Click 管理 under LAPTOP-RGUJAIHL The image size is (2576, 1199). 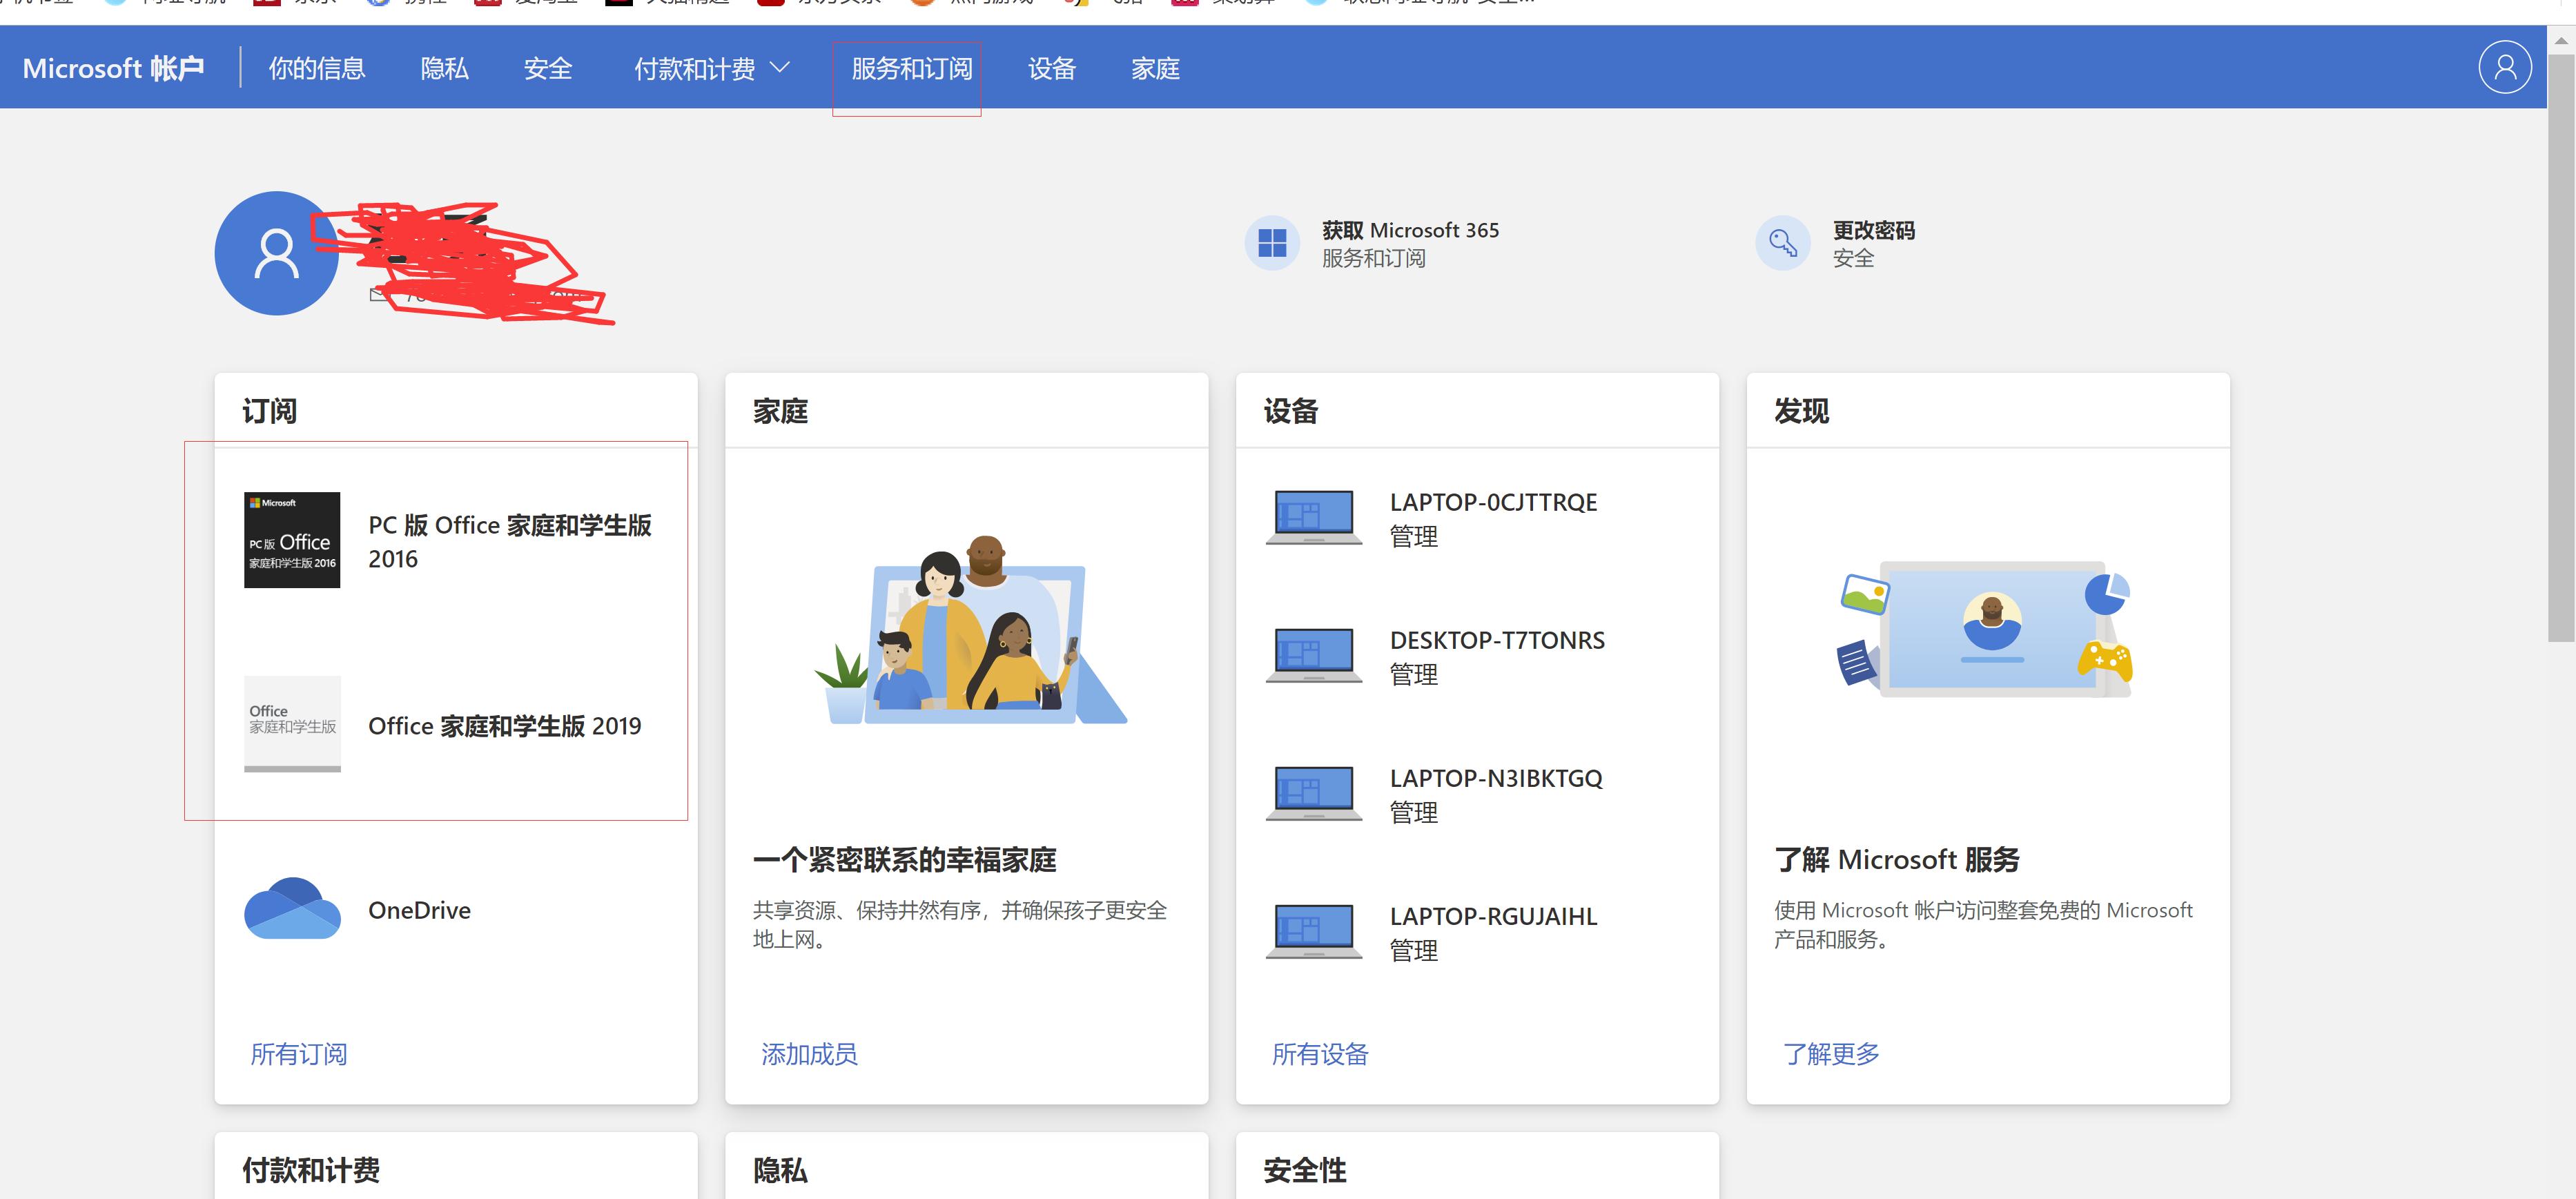click(x=1414, y=951)
